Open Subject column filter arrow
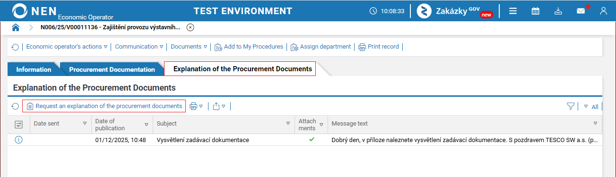 click(288, 124)
